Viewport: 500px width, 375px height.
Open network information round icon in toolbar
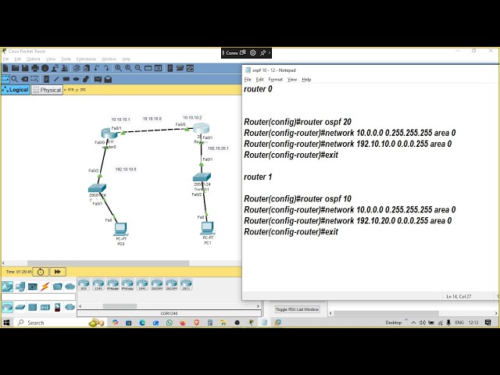click(45, 68)
